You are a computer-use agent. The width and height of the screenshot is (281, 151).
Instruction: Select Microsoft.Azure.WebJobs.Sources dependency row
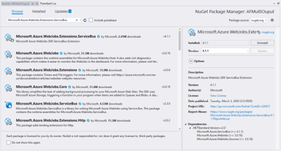click(225, 139)
